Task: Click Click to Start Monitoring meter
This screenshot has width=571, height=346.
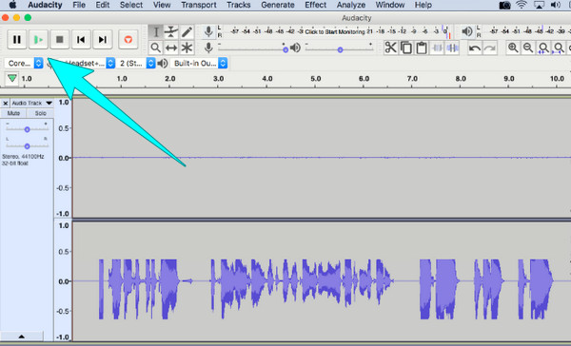Action: [335, 31]
